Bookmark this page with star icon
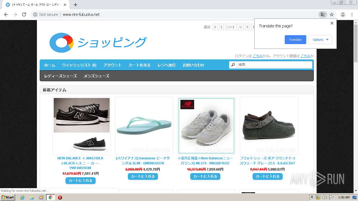 [x=332, y=15]
